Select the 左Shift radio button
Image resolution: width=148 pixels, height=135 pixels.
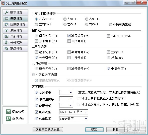tap(65, 19)
